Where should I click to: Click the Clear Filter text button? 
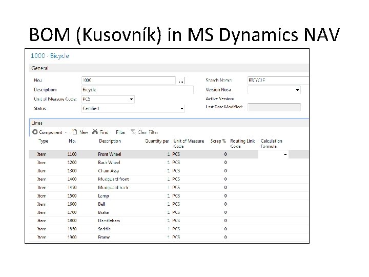(148, 132)
